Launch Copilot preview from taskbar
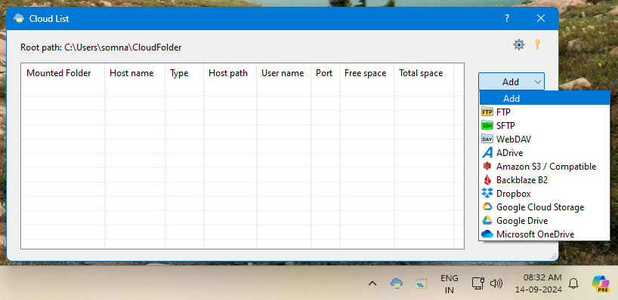 (x=601, y=284)
